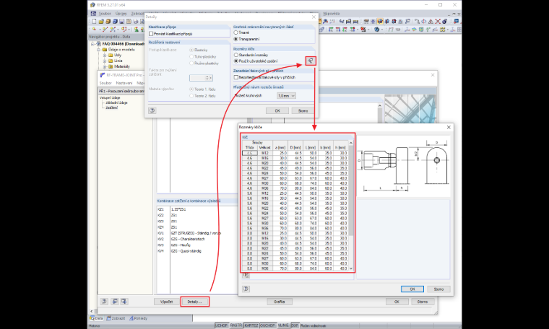Viewport: 549px width, 329px height.
Task: Click the Print icon in RFEM toolbar
Action: pos(136,22)
